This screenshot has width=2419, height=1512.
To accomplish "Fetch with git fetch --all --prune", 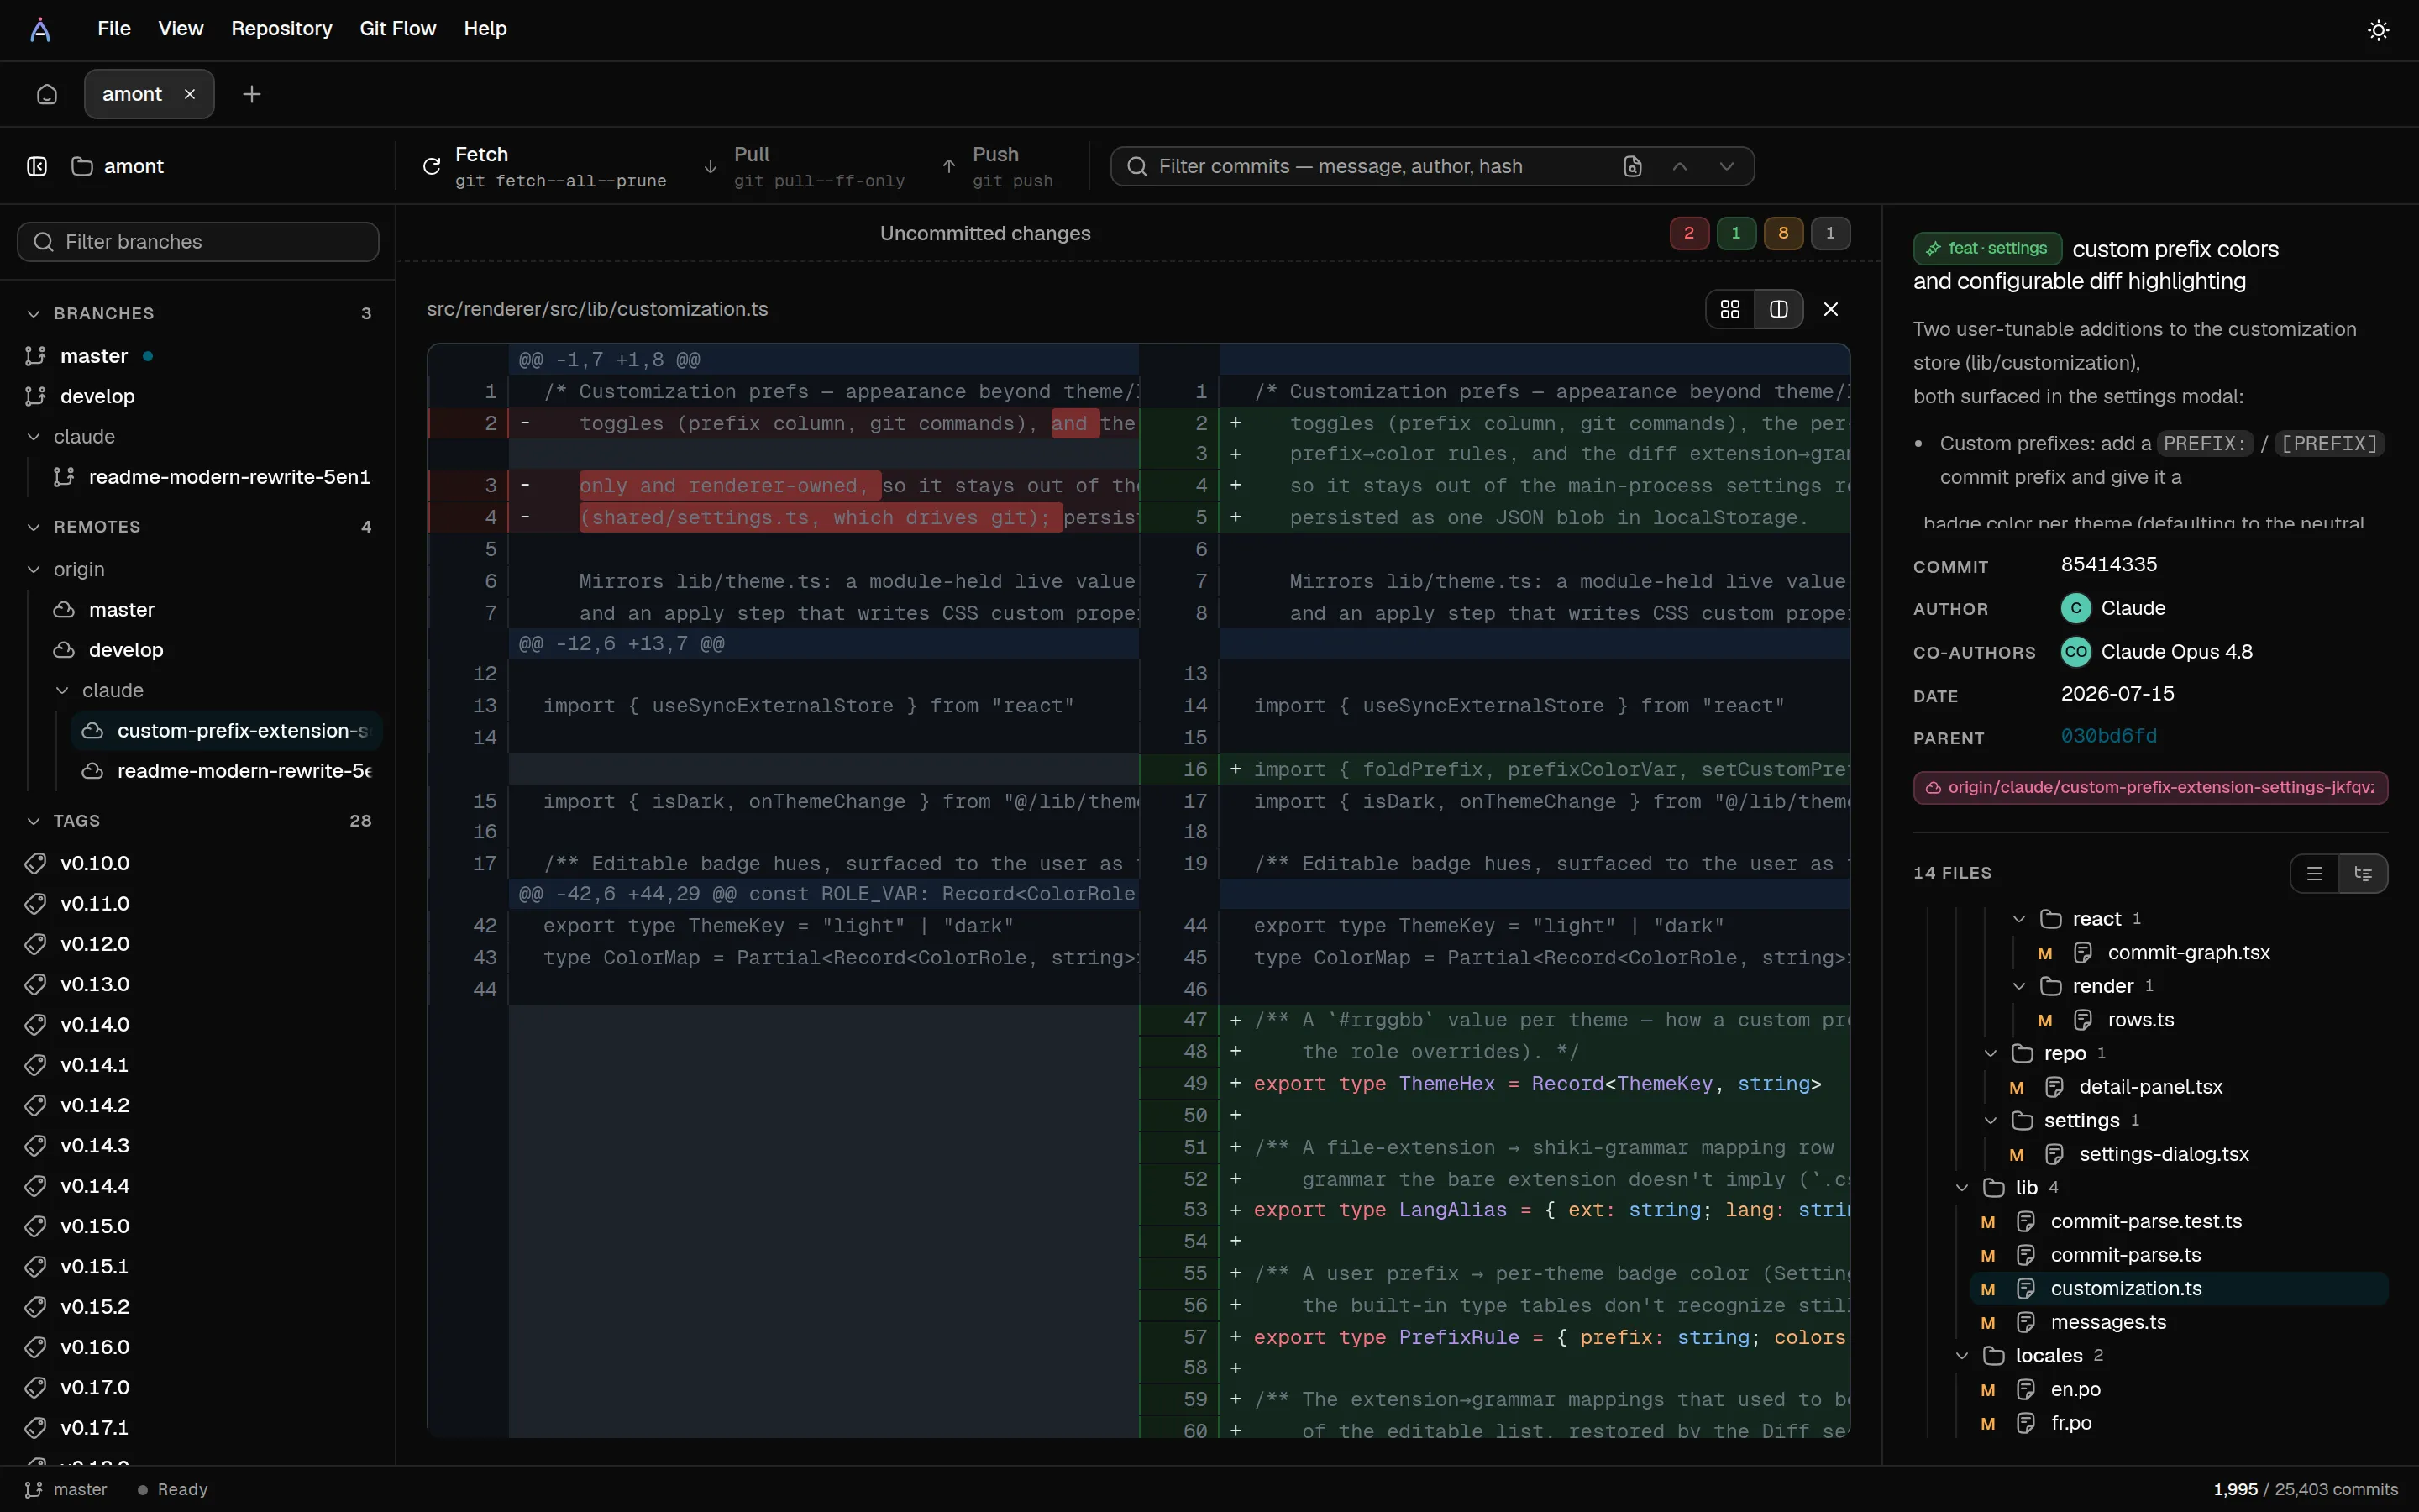I will 546,166.
